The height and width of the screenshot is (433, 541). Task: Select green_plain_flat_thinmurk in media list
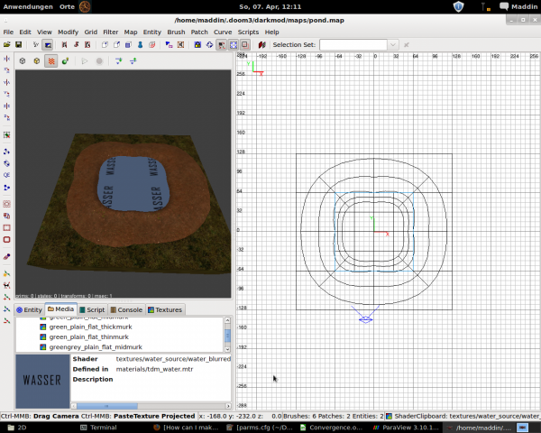(88, 337)
